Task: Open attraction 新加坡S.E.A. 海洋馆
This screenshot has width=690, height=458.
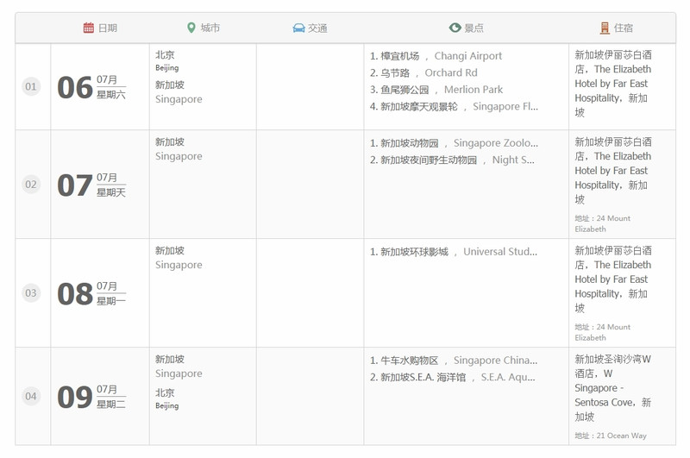Action: (x=452, y=377)
